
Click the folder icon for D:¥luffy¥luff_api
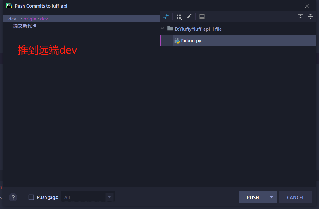170,29
